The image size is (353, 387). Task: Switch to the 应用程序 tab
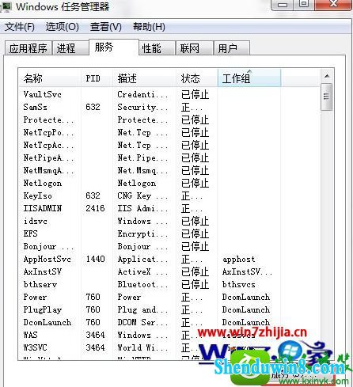pos(28,48)
